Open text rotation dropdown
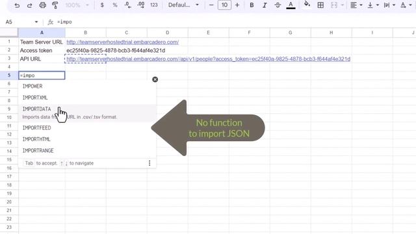Viewport: 416px width, 234px height. pyautogui.click(x=406, y=5)
